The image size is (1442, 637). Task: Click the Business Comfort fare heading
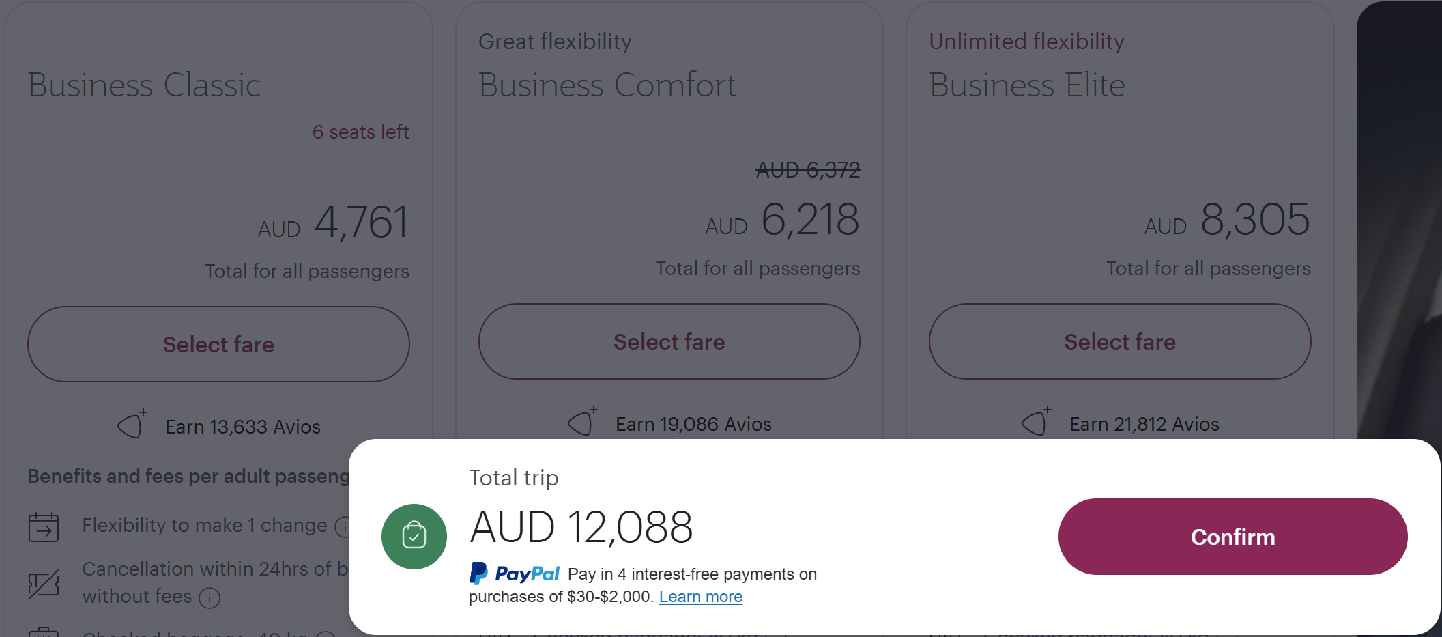pos(607,85)
